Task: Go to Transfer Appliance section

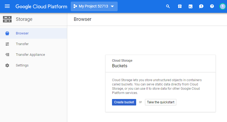Action: (x=30, y=55)
